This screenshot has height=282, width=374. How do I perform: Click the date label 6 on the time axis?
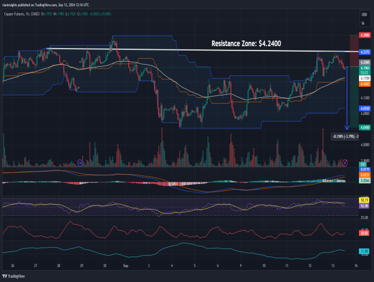[x=218, y=266]
